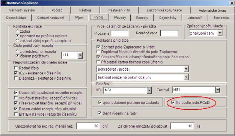Select 'upozornit na prošlou expiraci' radio
235x136 pixels.
(17, 36)
